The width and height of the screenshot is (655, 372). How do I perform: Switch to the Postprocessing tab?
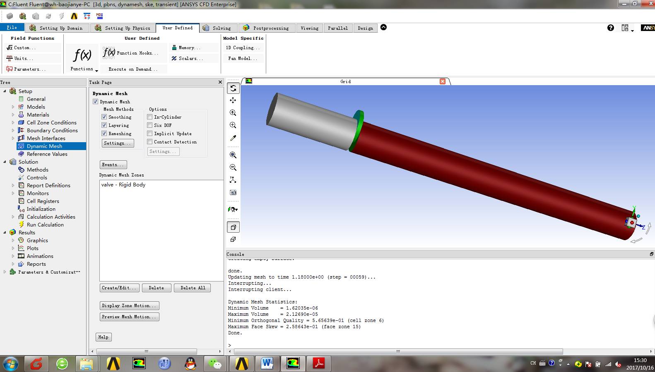267,28
